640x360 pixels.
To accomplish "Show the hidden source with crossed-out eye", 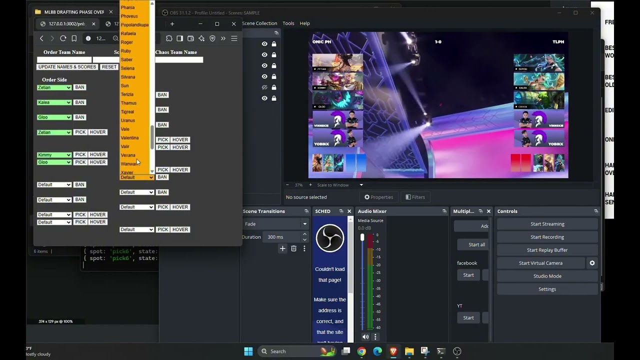I will point(264,87).
